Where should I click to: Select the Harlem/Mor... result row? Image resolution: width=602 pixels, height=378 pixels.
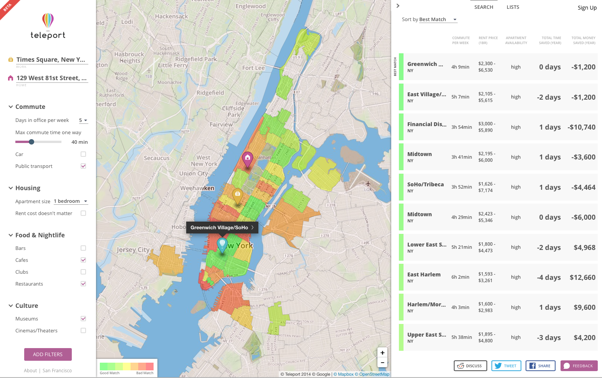[498, 307]
